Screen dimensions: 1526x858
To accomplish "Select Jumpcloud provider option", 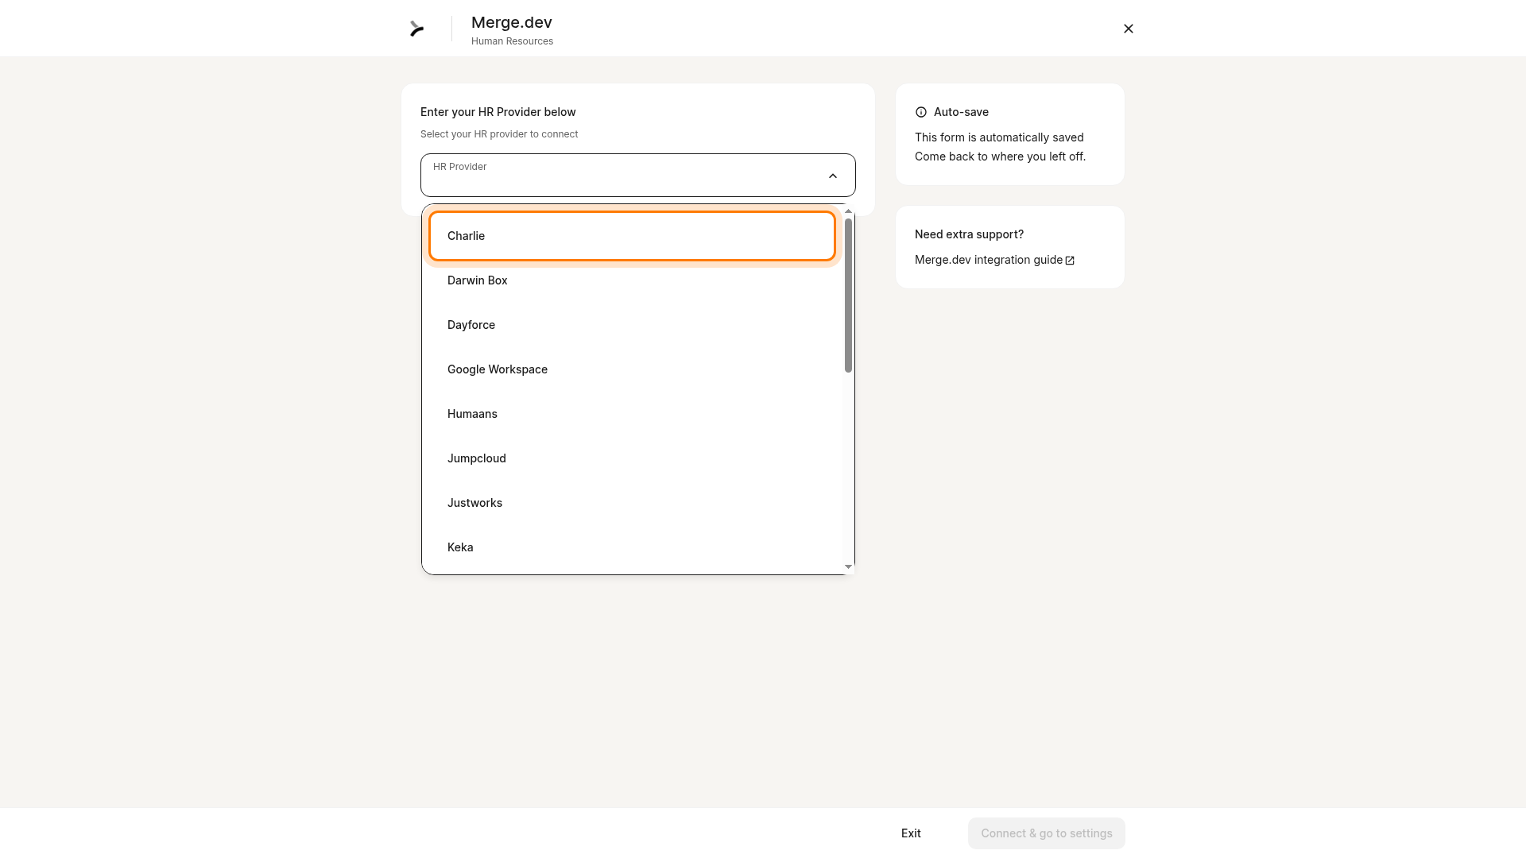I will 632,458.
